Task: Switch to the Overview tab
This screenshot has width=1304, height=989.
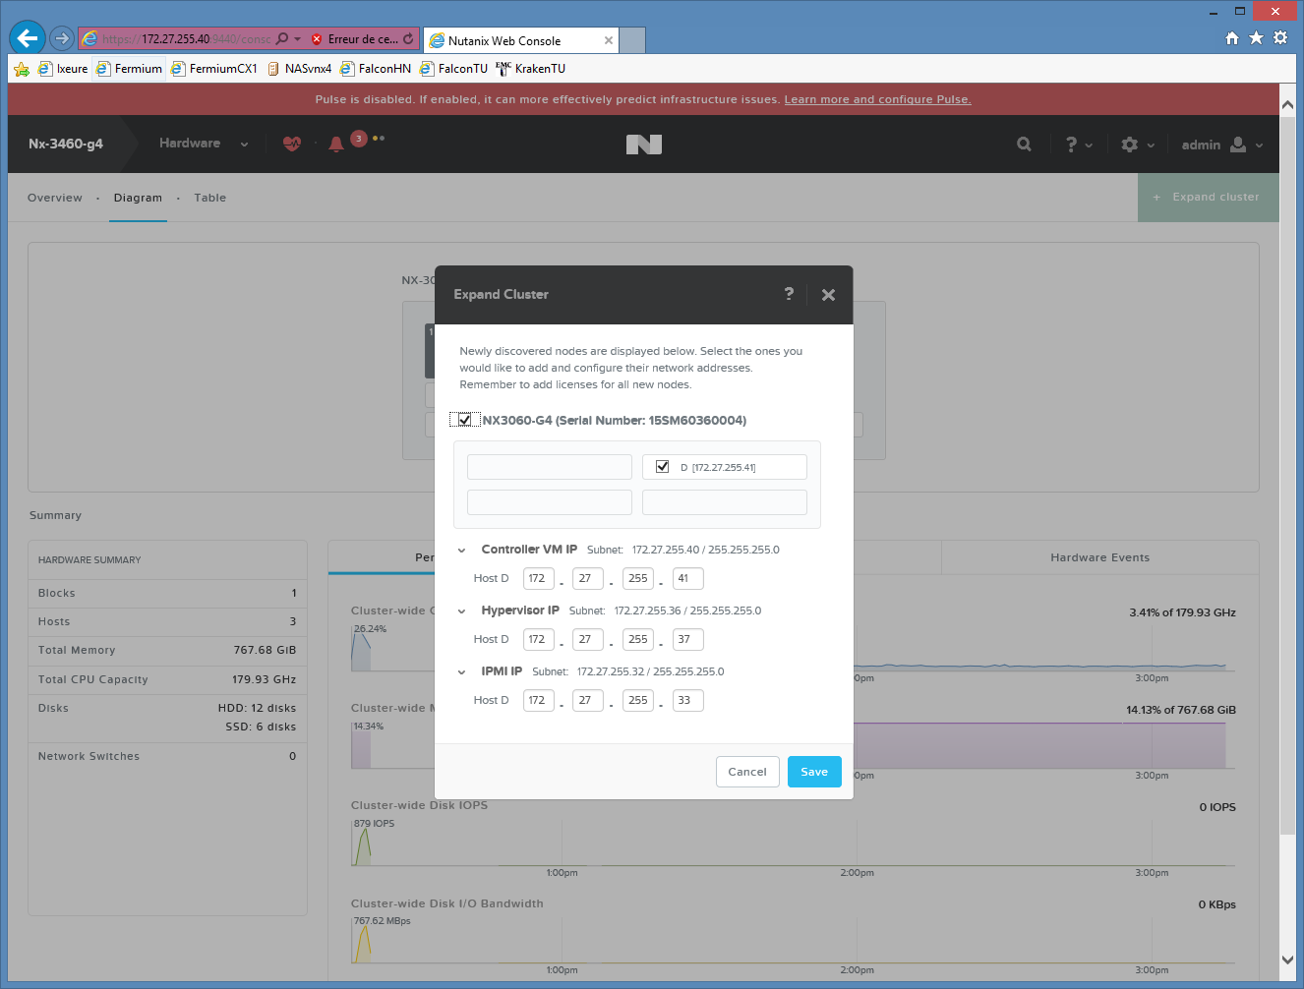Action: pos(55,198)
